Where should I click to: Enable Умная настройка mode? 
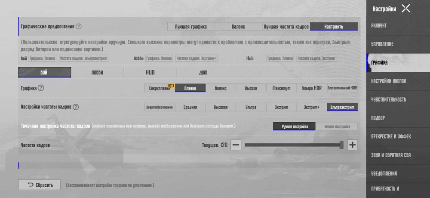[337, 126]
